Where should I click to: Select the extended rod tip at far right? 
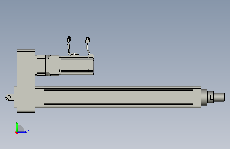point(219,97)
